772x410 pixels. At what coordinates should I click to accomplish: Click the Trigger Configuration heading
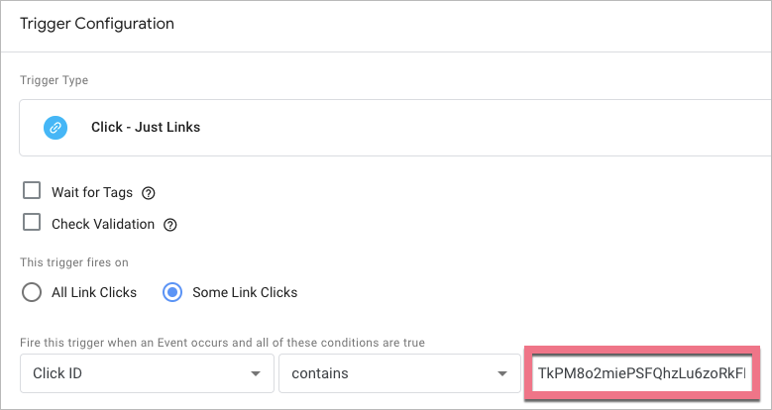(x=96, y=23)
